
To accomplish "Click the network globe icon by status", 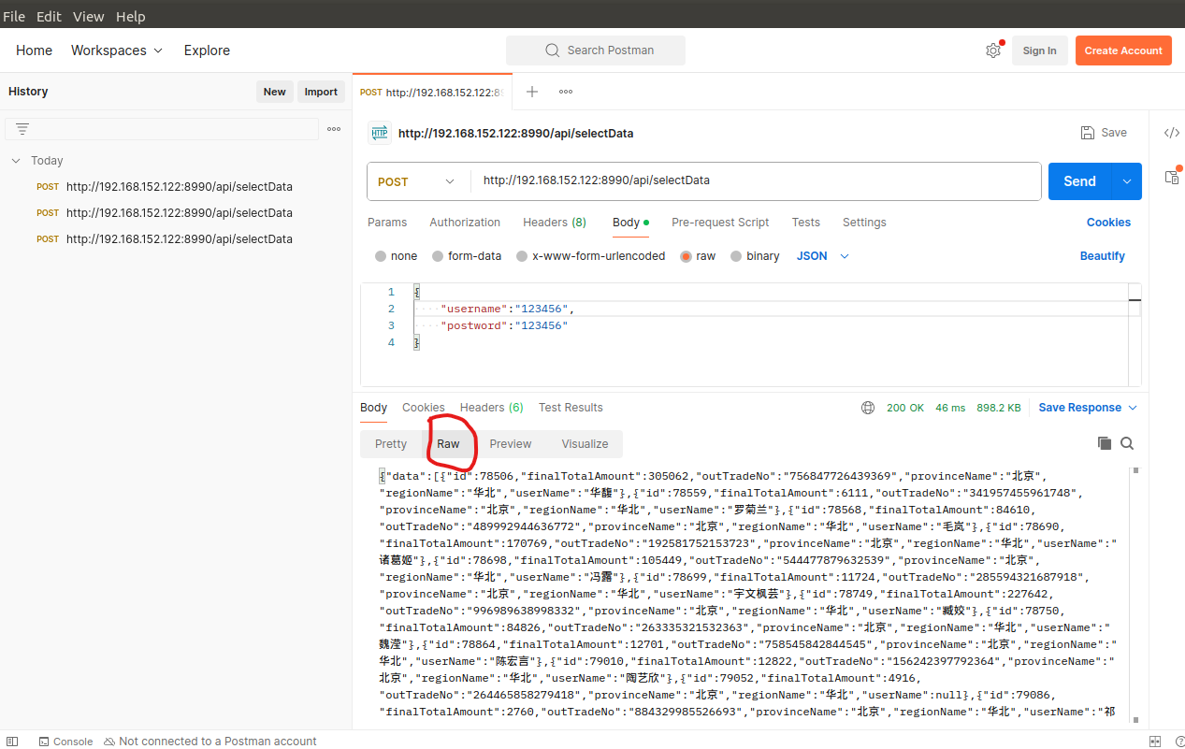I will click(x=868, y=408).
